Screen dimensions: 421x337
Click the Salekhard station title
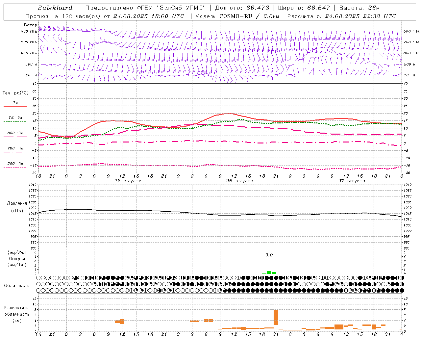coord(55,8)
